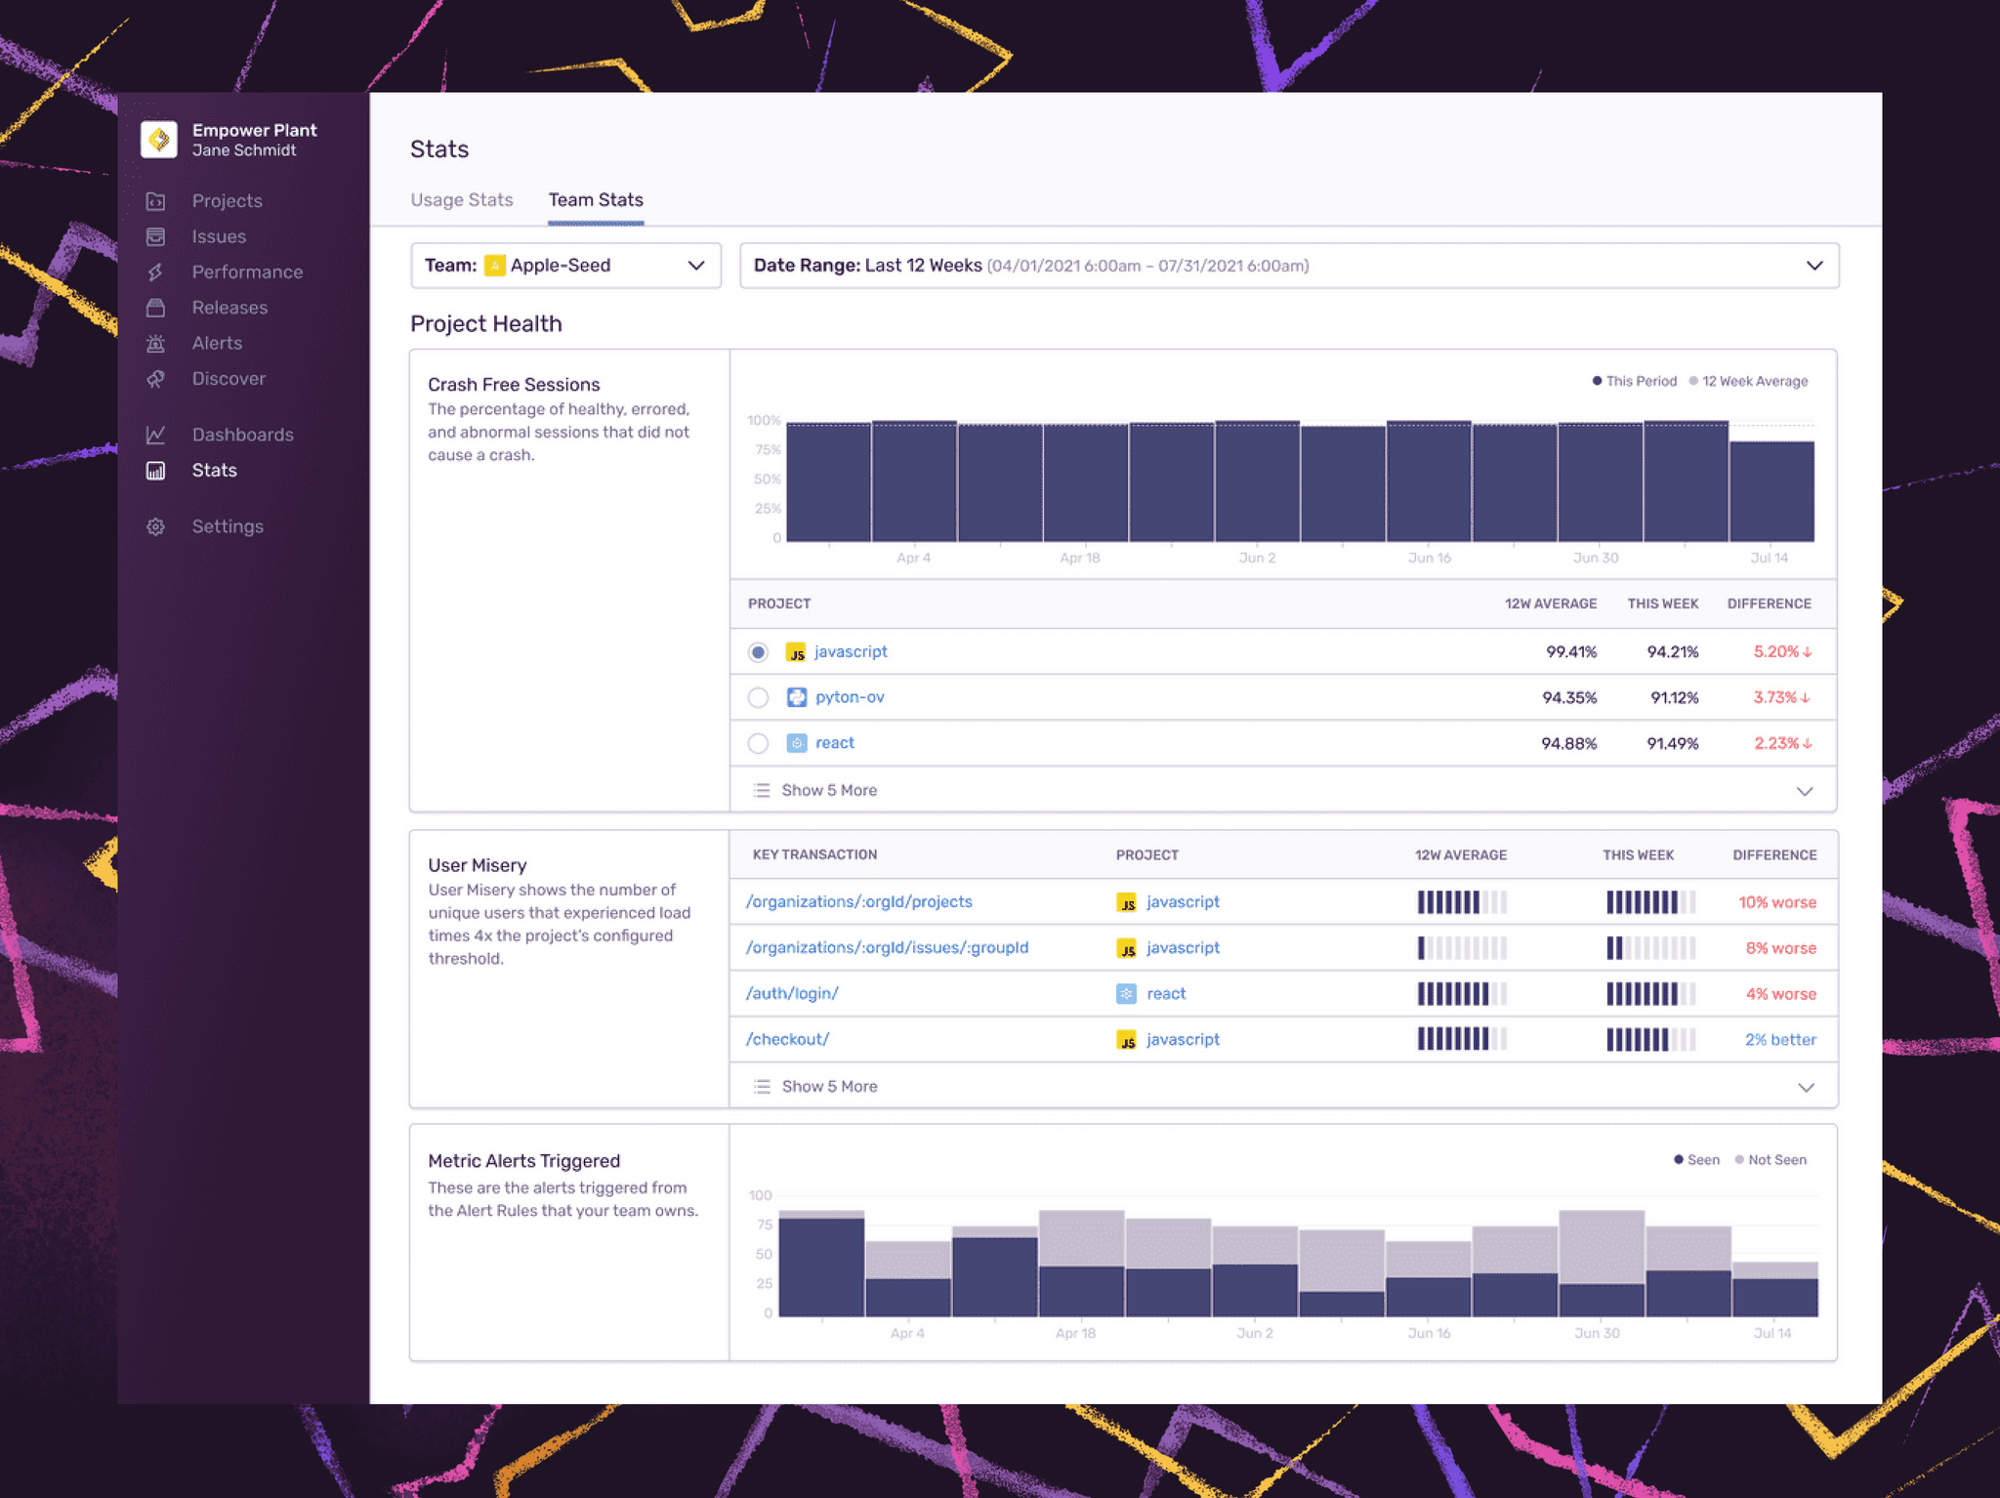Click the Performance lightning bolt icon

point(155,272)
